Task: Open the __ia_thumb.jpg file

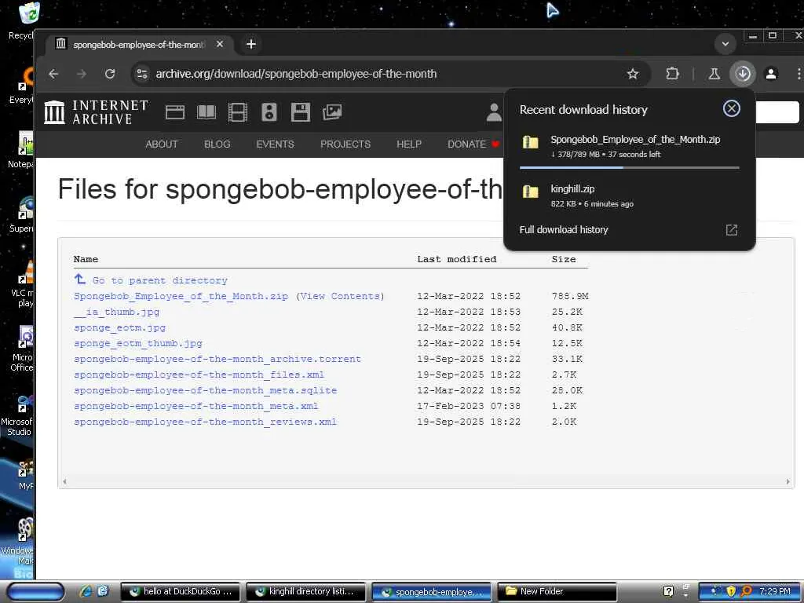Action: coord(116,312)
